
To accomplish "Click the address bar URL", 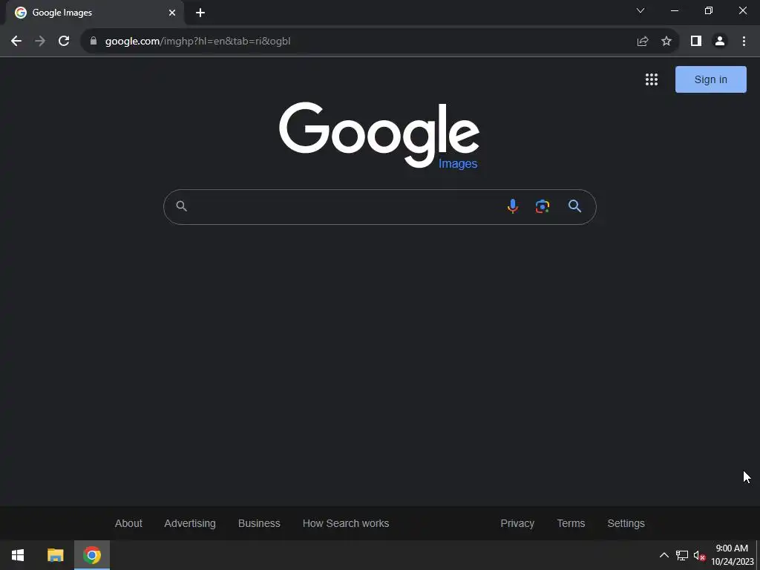I will coord(197,42).
